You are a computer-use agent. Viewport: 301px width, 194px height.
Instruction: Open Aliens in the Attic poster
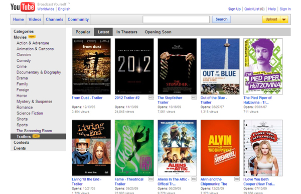click(177, 148)
